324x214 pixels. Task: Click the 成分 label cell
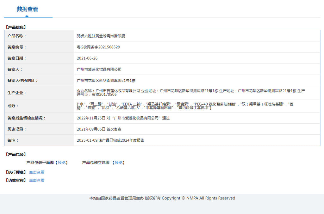pyautogui.click(x=13, y=106)
